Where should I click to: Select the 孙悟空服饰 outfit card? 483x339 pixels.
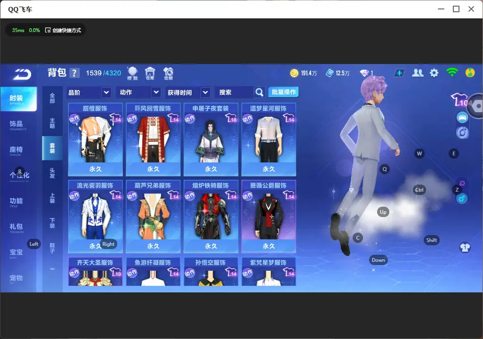211,272
